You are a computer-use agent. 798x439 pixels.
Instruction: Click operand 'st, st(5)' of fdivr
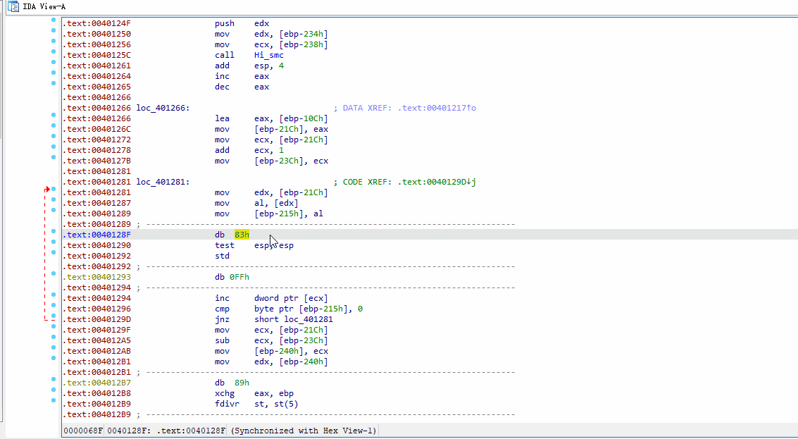[x=276, y=404]
